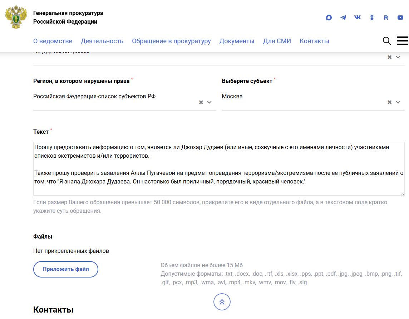This screenshot has height=319, width=409.
Task: Click the Rutube "R" icon
Action: (386, 18)
